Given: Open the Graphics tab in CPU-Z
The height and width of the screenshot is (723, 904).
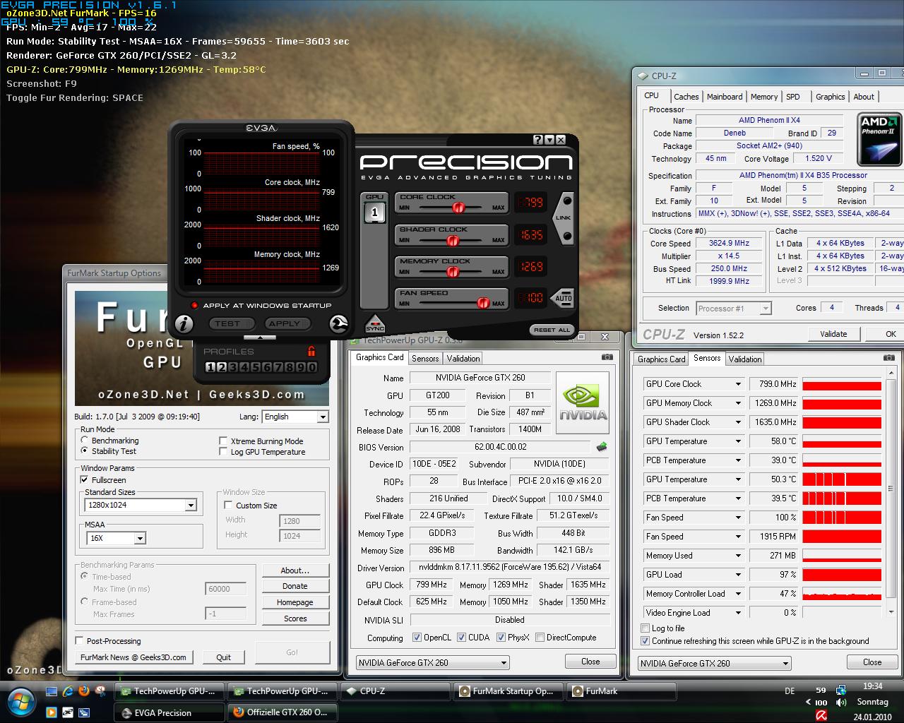Looking at the screenshot, I should pyautogui.click(x=830, y=97).
